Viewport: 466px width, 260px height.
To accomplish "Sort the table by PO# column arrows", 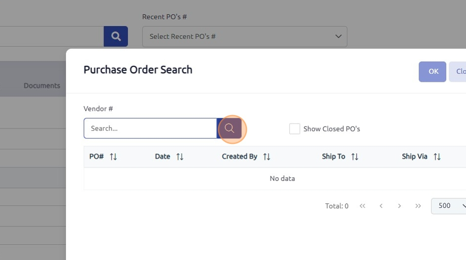I will click(x=113, y=157).
